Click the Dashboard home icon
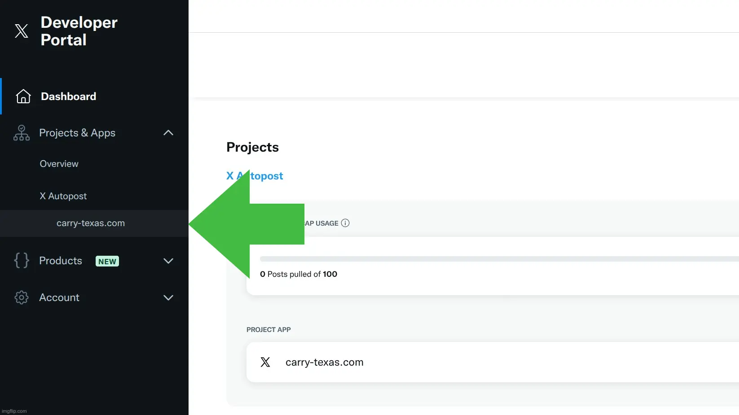Screen dimensions: 739x415 (x=23, y=96)
